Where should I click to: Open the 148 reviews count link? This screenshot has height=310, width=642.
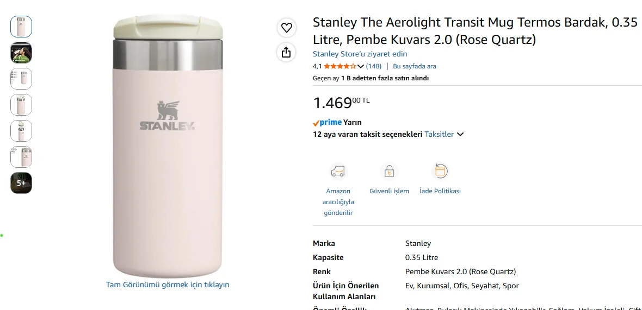[373, 66]
